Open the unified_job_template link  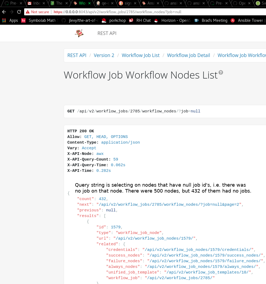207,272
